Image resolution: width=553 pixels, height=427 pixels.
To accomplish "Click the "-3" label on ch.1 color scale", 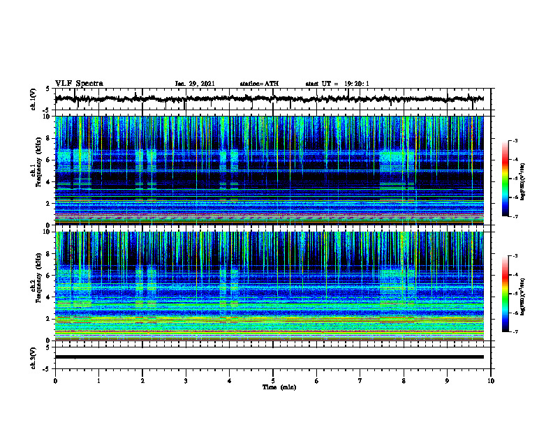I will tap(515, 140).
